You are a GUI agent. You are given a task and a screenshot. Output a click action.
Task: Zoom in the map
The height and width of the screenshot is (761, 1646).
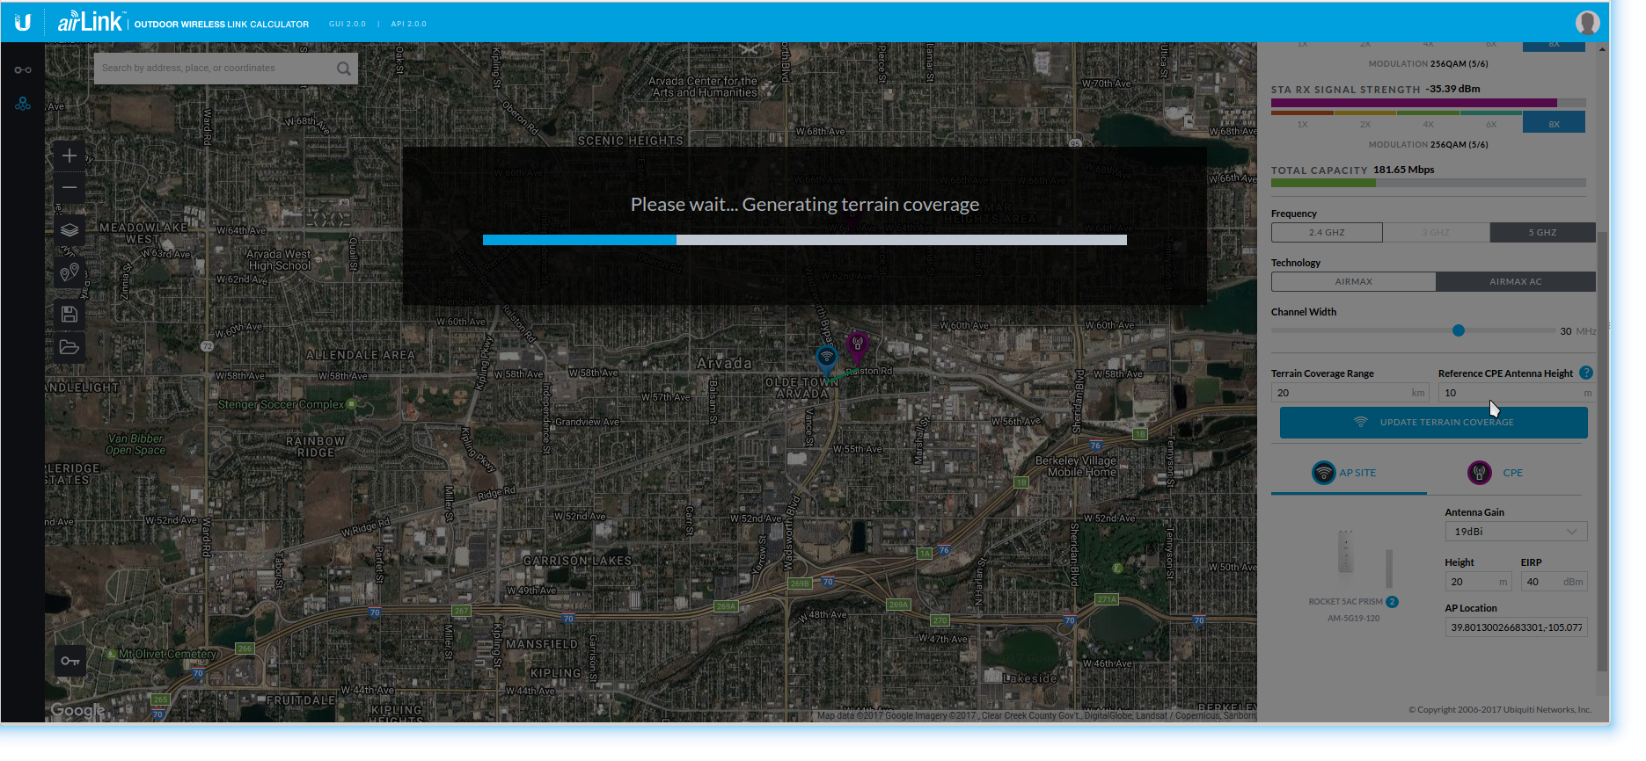click(69, 156)
